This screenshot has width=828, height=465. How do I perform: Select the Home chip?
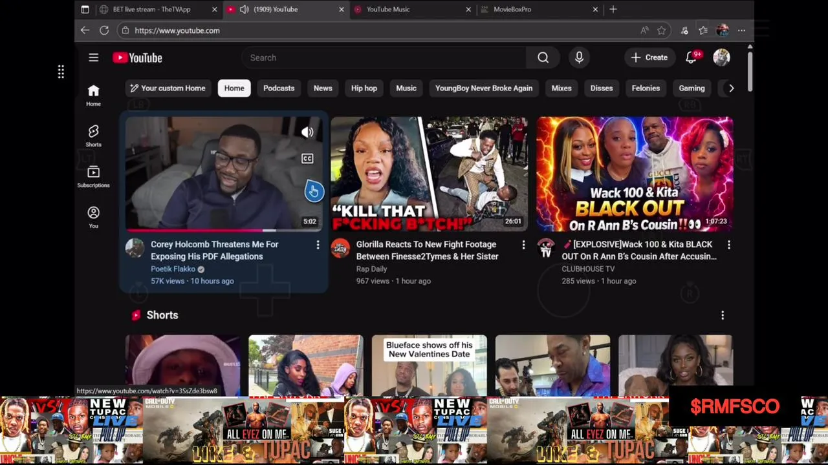click(x=234, y=88)
